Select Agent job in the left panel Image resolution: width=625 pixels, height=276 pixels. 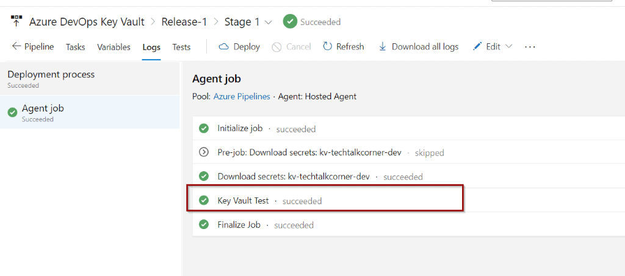[x=90, y=111]
